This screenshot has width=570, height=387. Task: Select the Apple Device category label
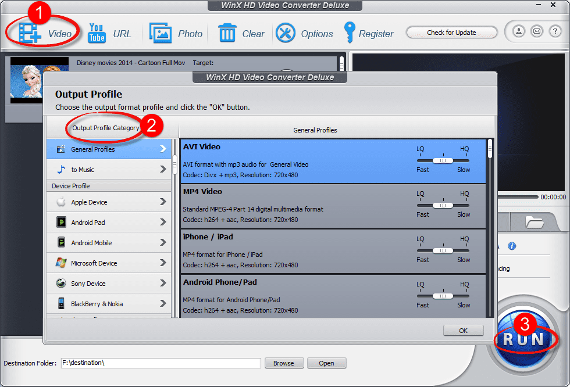click(89, 202)
